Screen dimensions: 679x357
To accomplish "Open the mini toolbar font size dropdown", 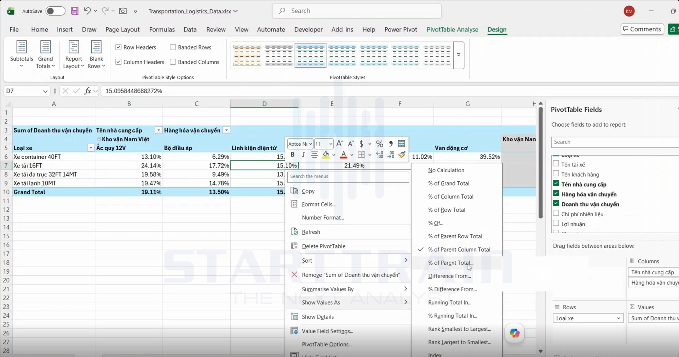I will pyautogui.click(x=330, y=144).
